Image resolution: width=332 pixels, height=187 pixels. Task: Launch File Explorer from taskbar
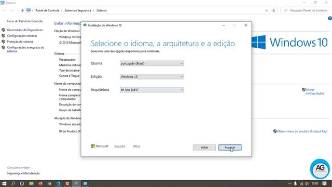[x=31, y=183]
